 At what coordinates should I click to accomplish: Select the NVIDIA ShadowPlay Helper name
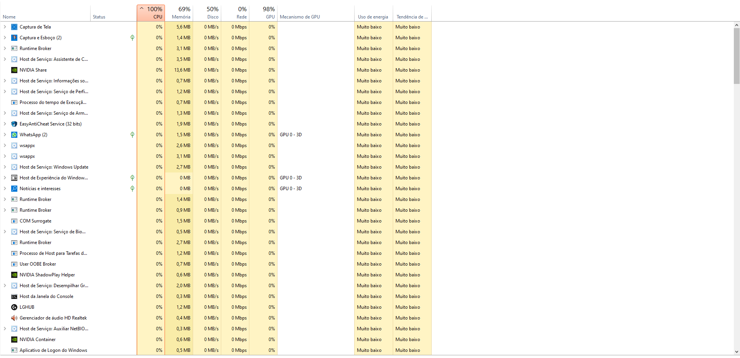pos(47,275)
